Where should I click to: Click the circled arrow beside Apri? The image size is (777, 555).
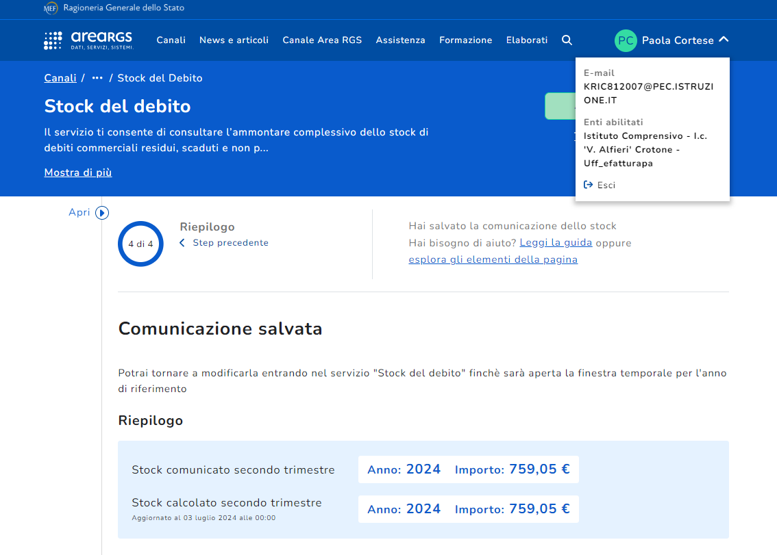click(x=102, y=213)
